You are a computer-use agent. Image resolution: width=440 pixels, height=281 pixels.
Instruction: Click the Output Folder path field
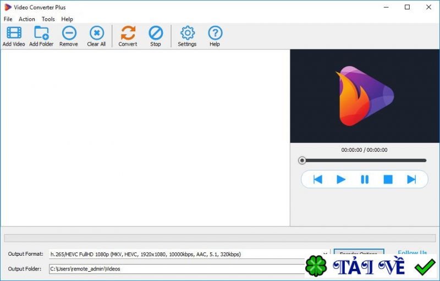[x=177, y=269]
